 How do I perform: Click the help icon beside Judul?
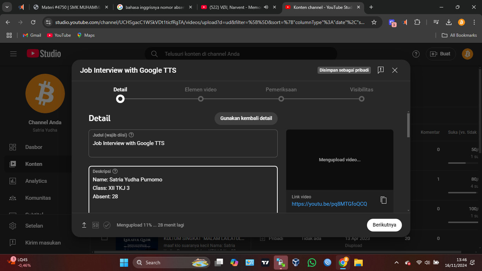click(131, 135)
